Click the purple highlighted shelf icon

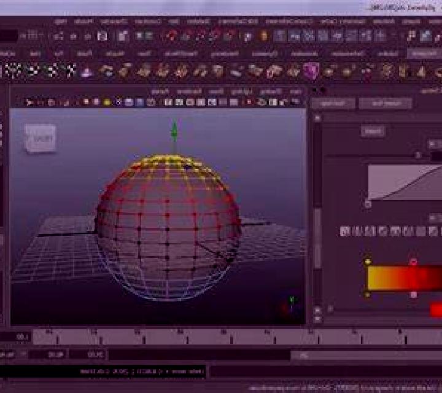(x=311, y=70)
